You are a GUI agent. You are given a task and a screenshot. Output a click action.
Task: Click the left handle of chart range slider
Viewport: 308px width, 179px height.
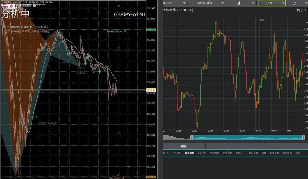[192, 137]
